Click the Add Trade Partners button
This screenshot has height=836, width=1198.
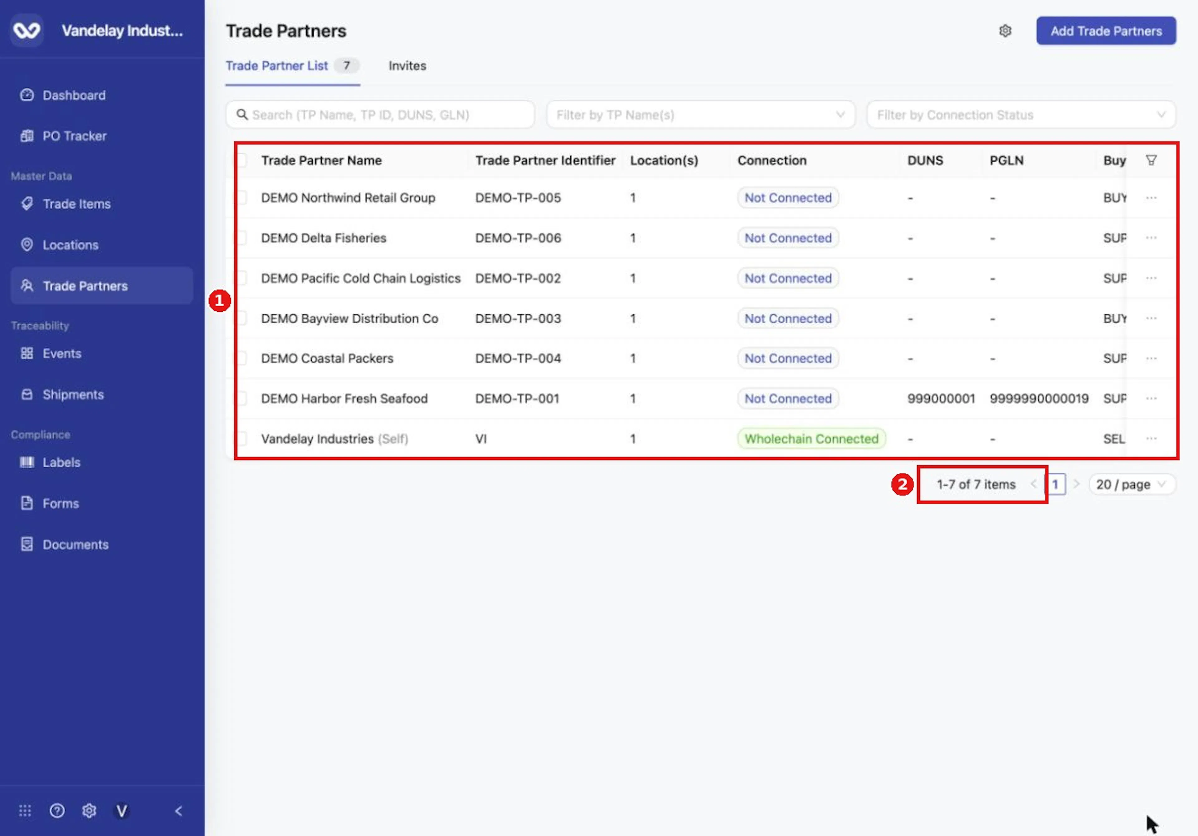tap(1106, 31)
